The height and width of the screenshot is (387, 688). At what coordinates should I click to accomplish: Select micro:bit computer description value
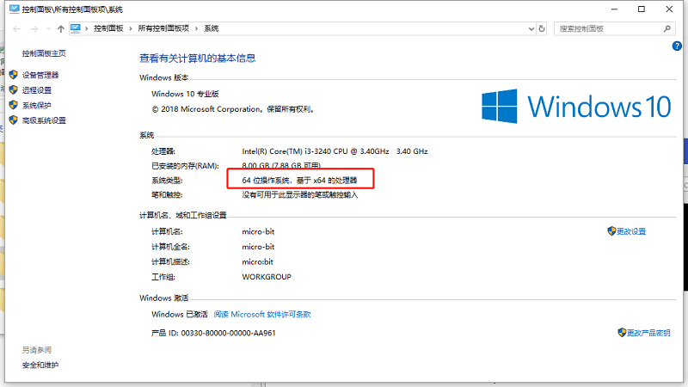(x=257, y=262)
